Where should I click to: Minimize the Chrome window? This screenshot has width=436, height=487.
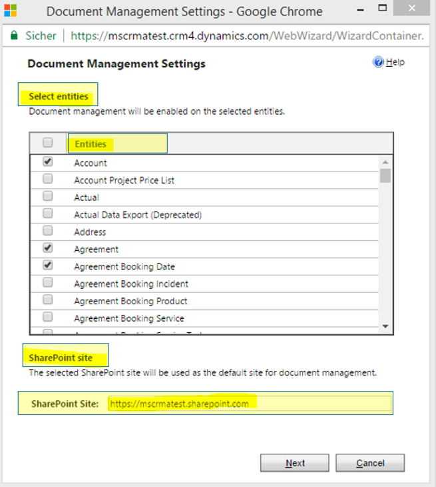point(360,10)
